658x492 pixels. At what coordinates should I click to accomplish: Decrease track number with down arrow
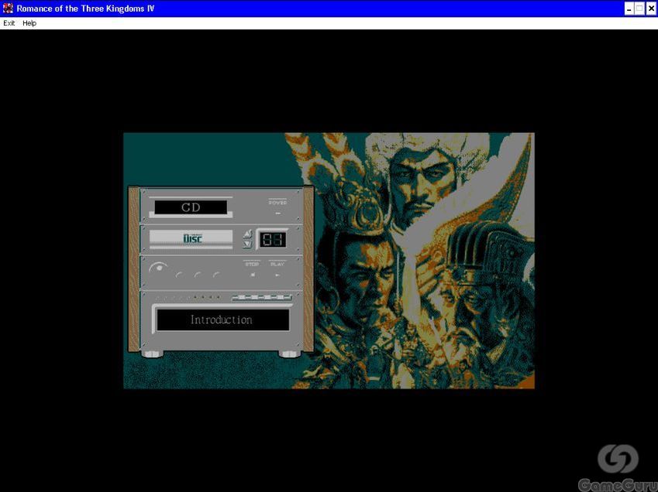(247, 244)
